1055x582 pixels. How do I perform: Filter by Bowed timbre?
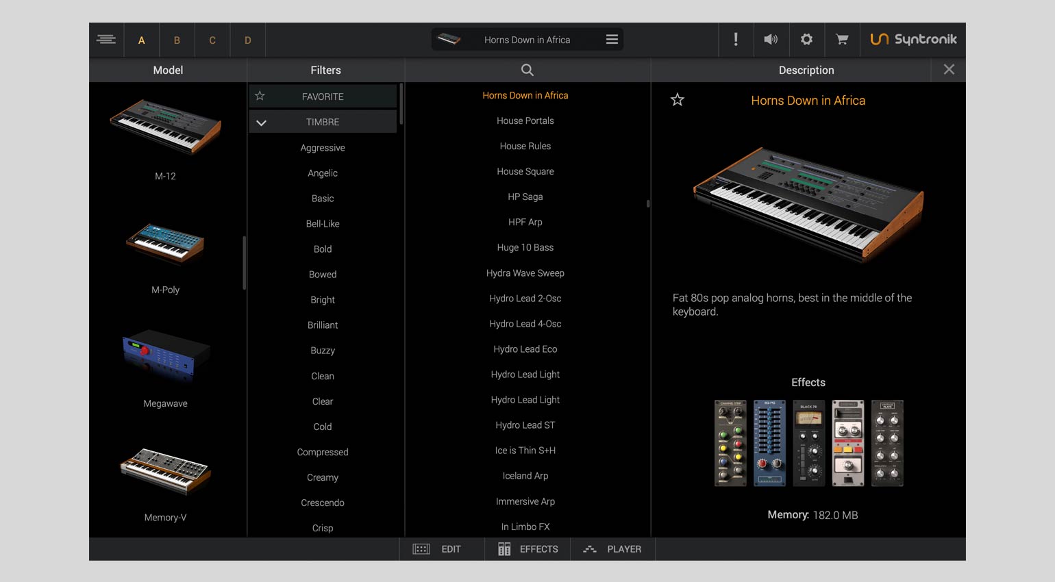323,275
